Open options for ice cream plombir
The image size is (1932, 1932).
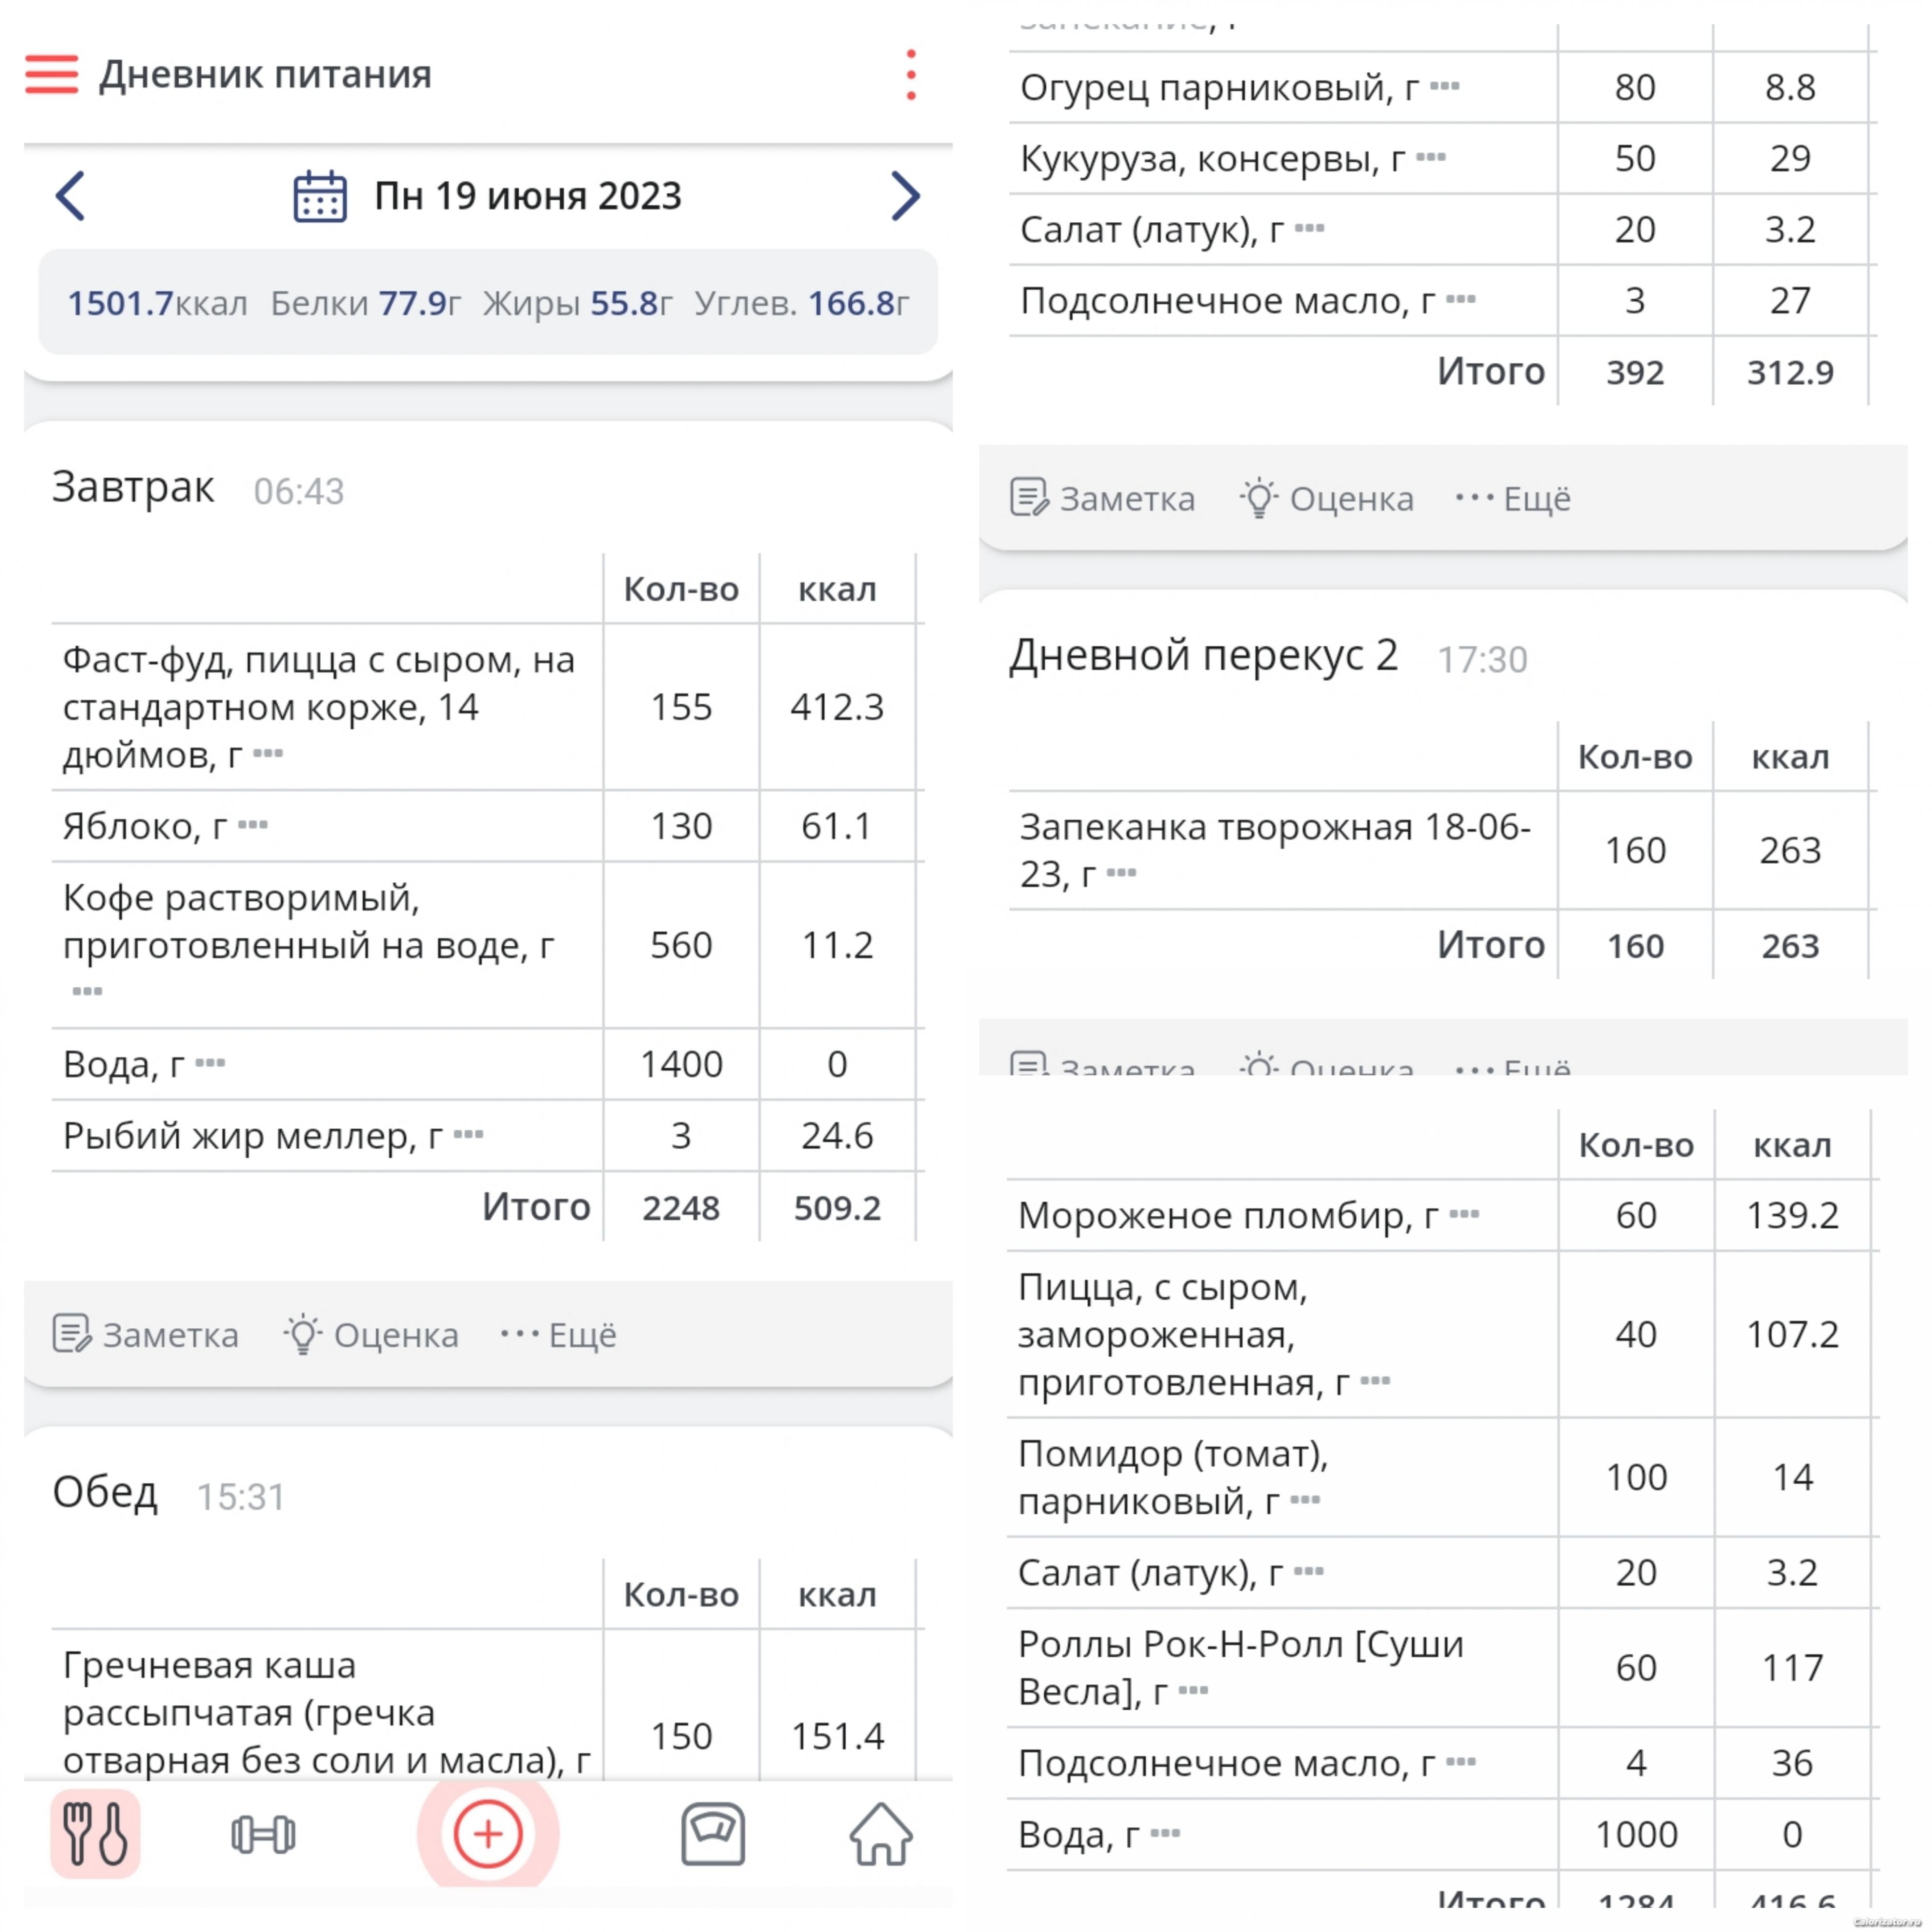point(1464,1214)
